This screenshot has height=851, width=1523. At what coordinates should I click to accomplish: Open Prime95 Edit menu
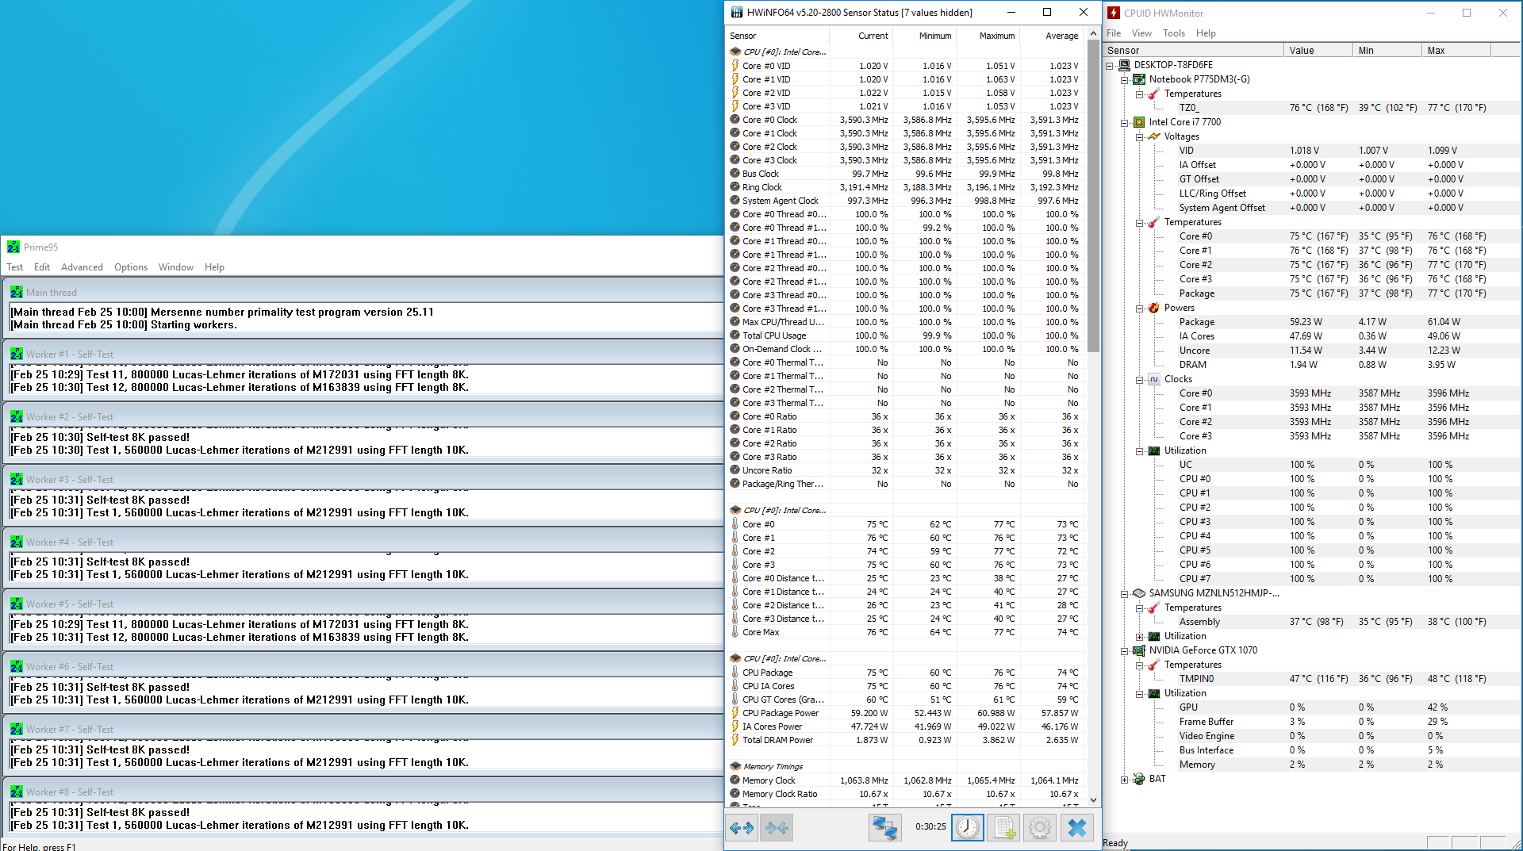[x=42, y=267]
